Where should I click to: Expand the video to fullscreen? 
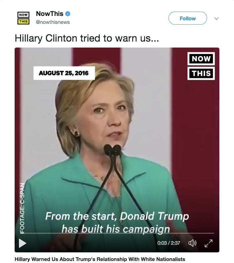[208, 243]
